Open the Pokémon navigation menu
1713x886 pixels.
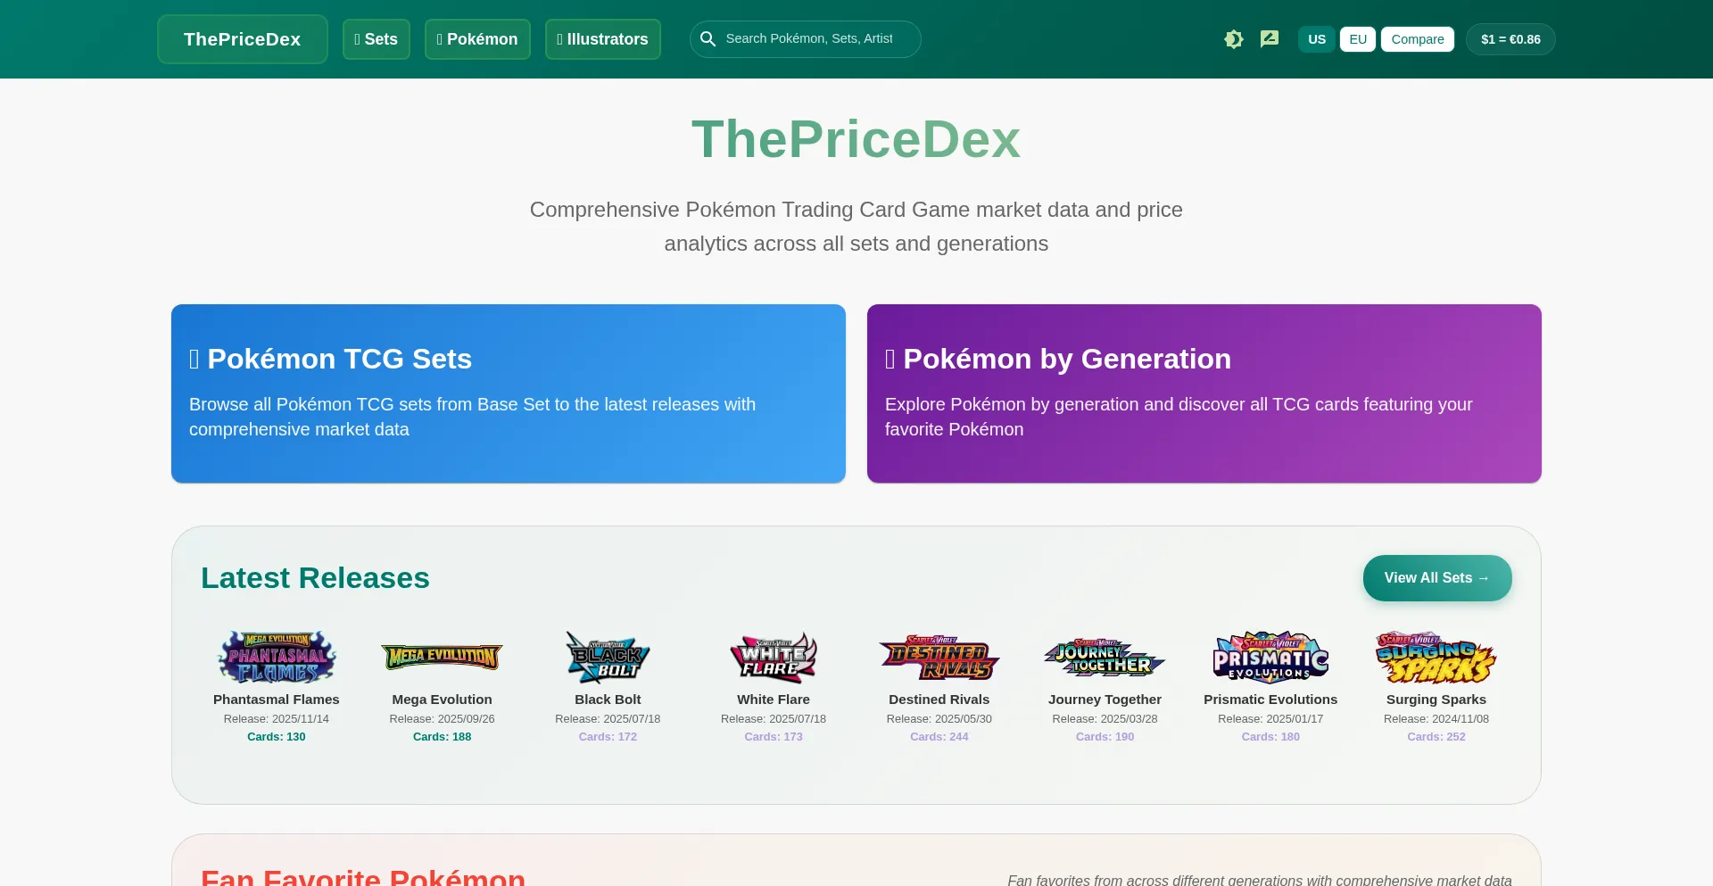pos(477,39)
